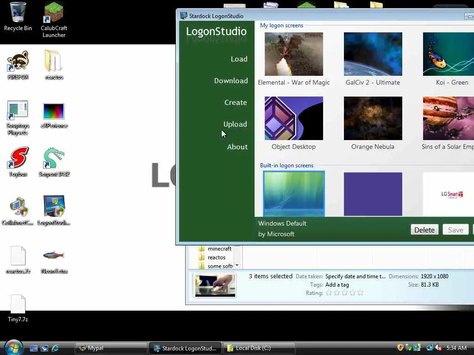Click the Stardock LogonStudio title bar icon
474x355 pixels.
(183, 16)
